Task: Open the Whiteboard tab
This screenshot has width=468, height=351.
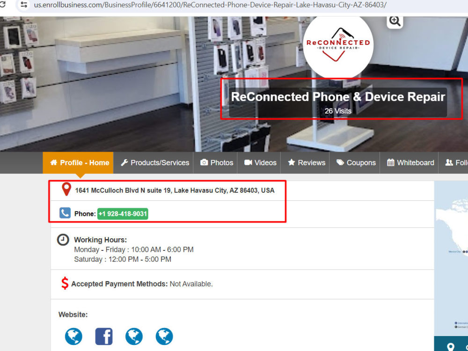Action: [x=410, y=163]
